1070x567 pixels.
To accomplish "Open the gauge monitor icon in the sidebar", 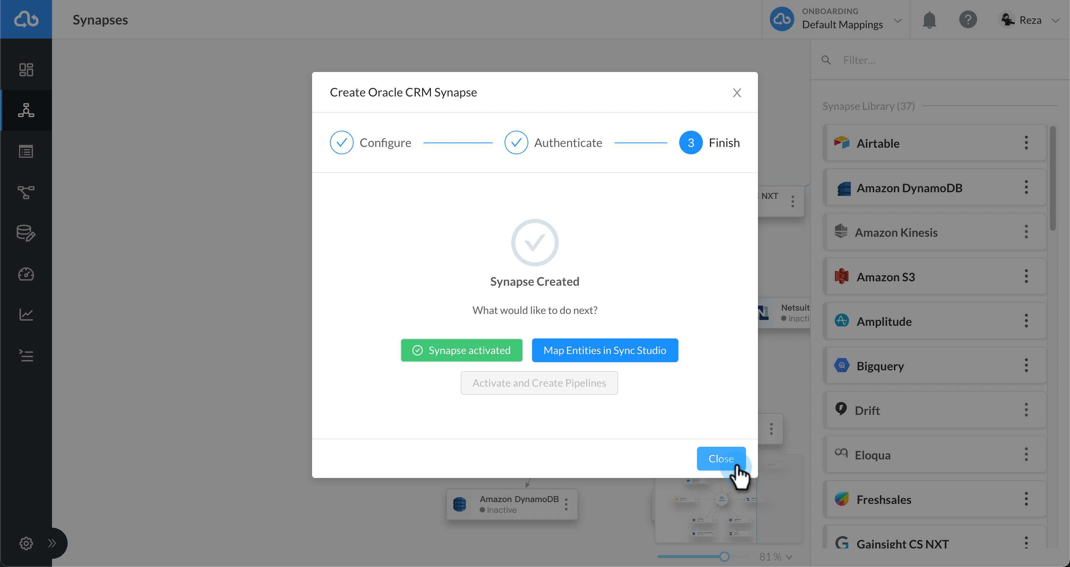I will point(26,274).
